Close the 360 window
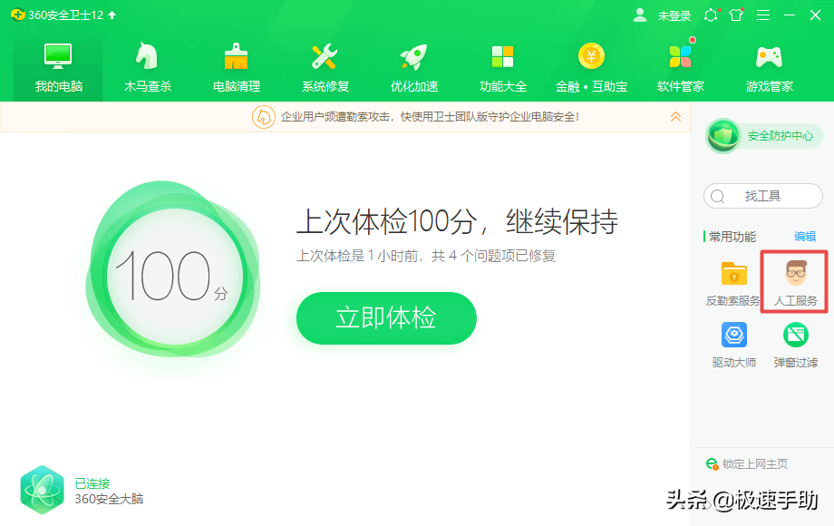Viewport: 834px width, 526px height. click(x=815, y=15)
